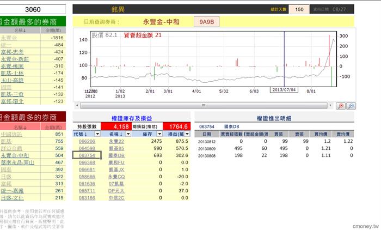Click the buy average price 1.21
This screenshot has height=230, width=381.
click(326, 148)
